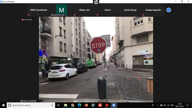Screen dimensions: 192x108
Task: Select Sunita Goyal participant tile
Action: pos(130,10)
